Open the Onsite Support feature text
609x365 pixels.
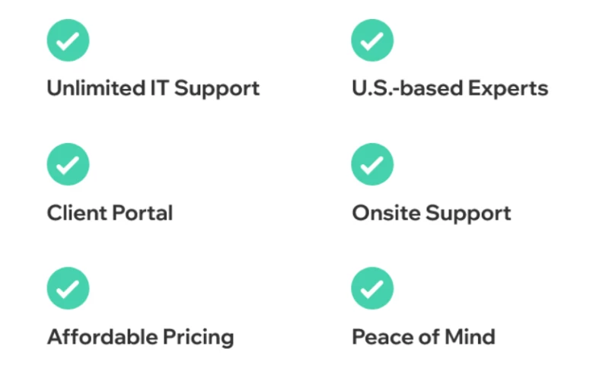431,213
